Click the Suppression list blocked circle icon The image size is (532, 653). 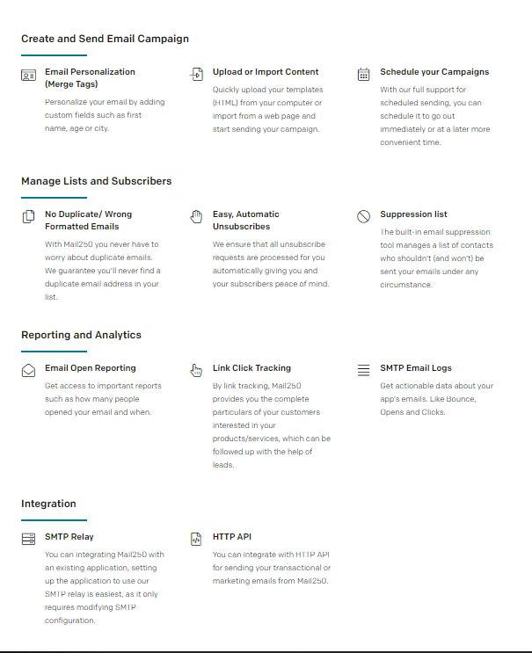(364, 217)
